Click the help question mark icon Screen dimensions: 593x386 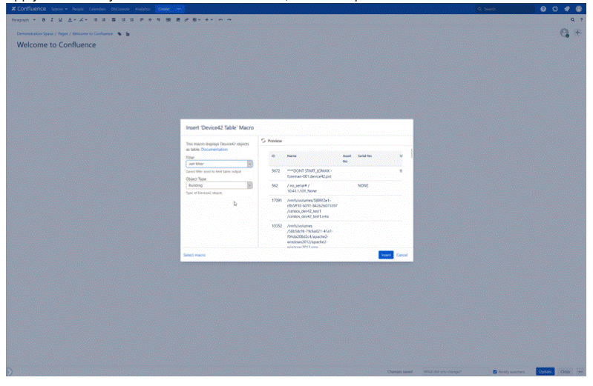[x=545, y=9]
